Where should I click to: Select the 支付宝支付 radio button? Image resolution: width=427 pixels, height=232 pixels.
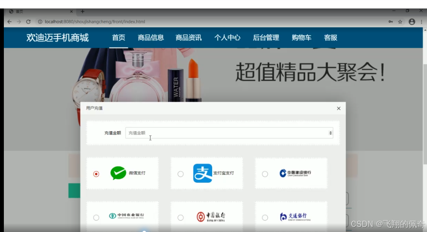[181, 174]
